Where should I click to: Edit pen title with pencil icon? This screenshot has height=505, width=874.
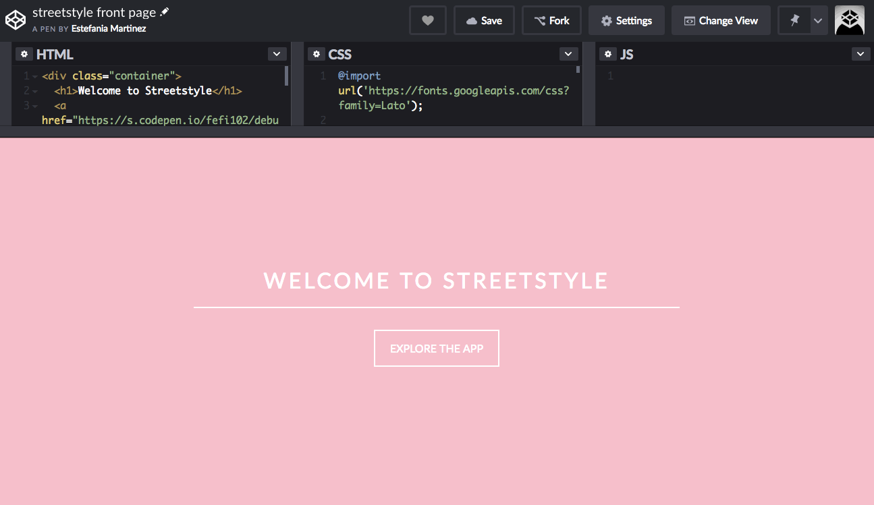click(x=165, y=12)
